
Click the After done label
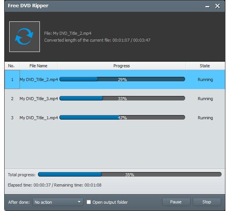[19, 202]
